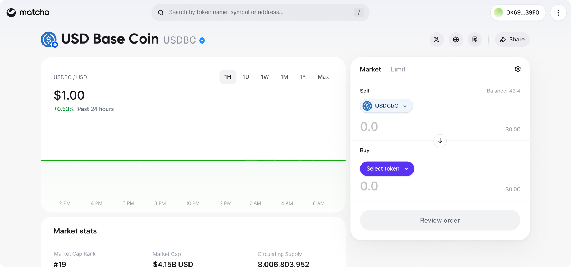Click the 8 PM chart axis label
The image size is (571, 267).
pos(160,203)
